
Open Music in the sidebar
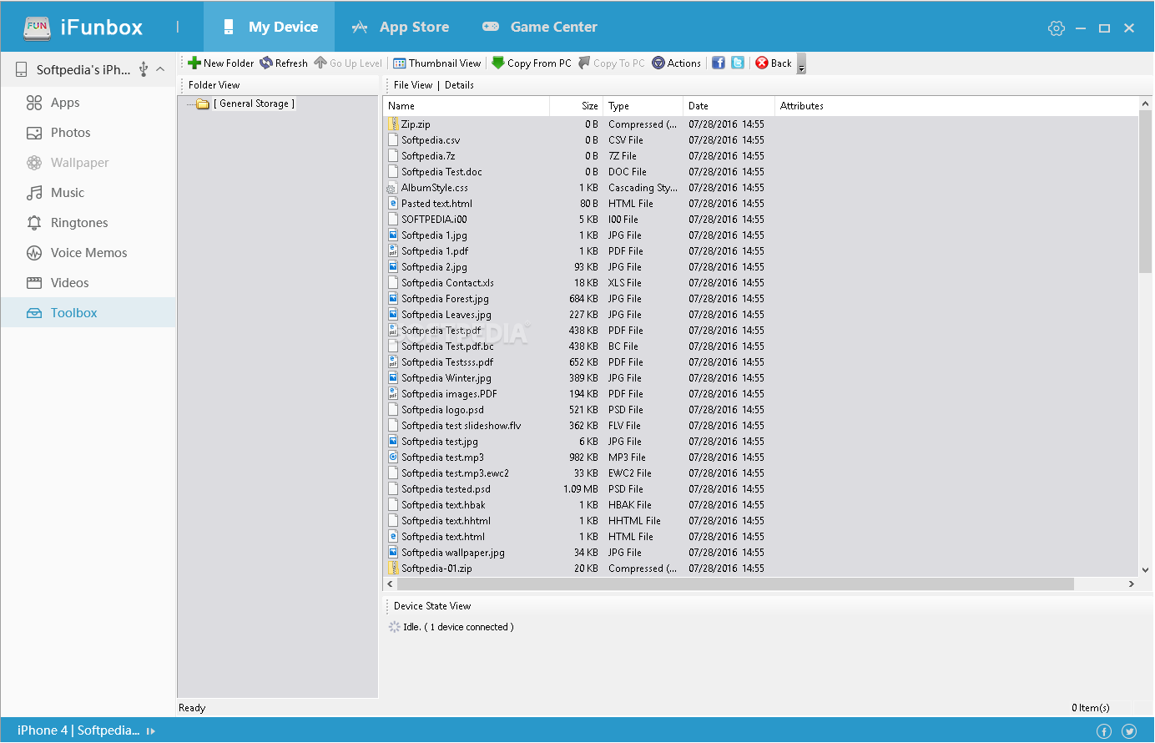tap(88, 193)
